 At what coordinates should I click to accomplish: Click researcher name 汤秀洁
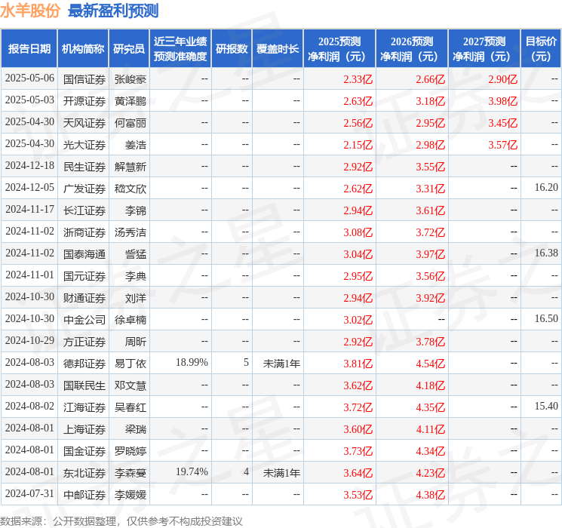(131, 232)
